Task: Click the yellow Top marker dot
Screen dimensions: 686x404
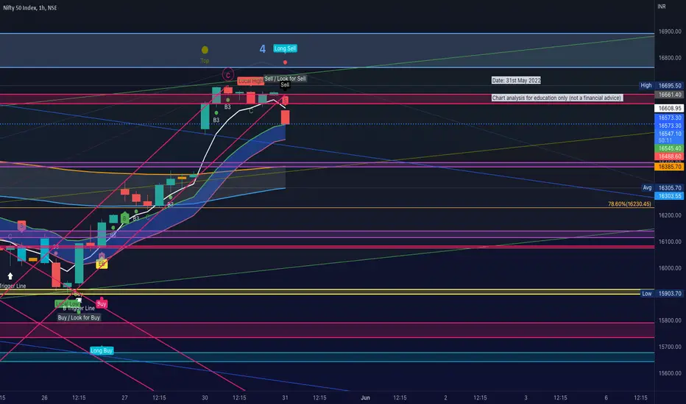Action: click(205, 50)
